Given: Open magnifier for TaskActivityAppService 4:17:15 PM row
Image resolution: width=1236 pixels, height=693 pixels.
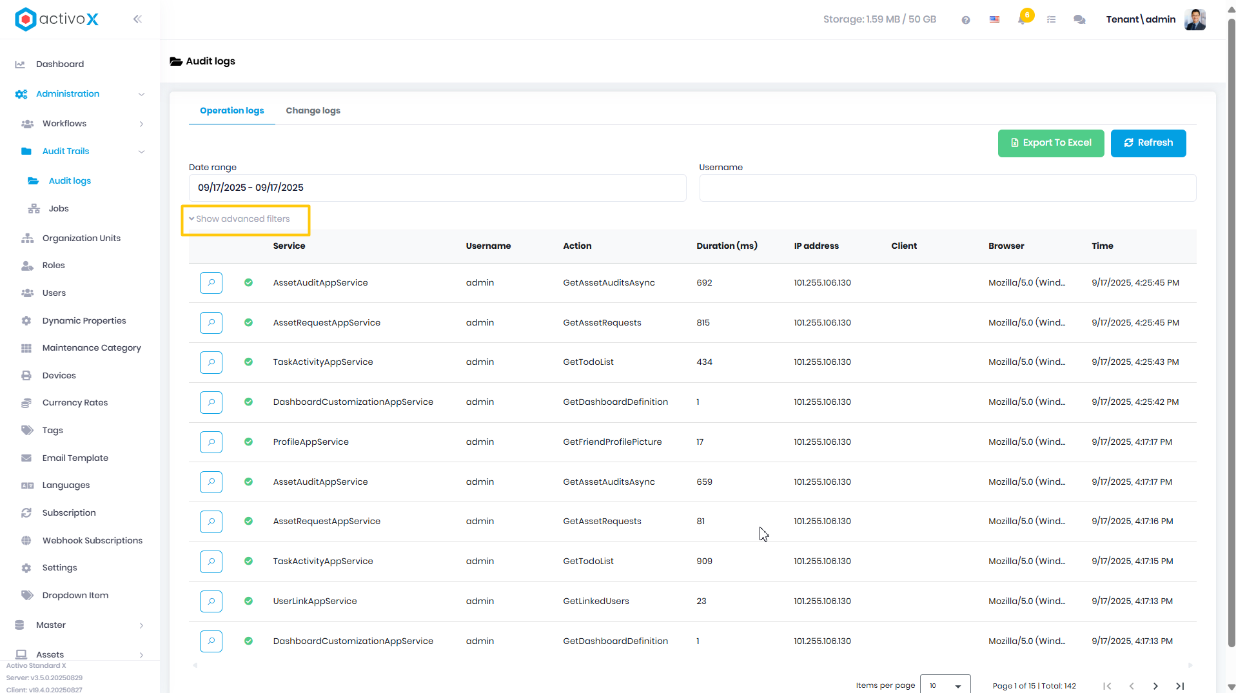Looking at the screenshot, I should [x=211, y=561].
